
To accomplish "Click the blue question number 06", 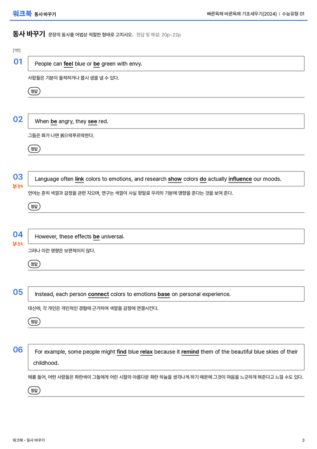I will pyautogui.click(x=18, y=349).
